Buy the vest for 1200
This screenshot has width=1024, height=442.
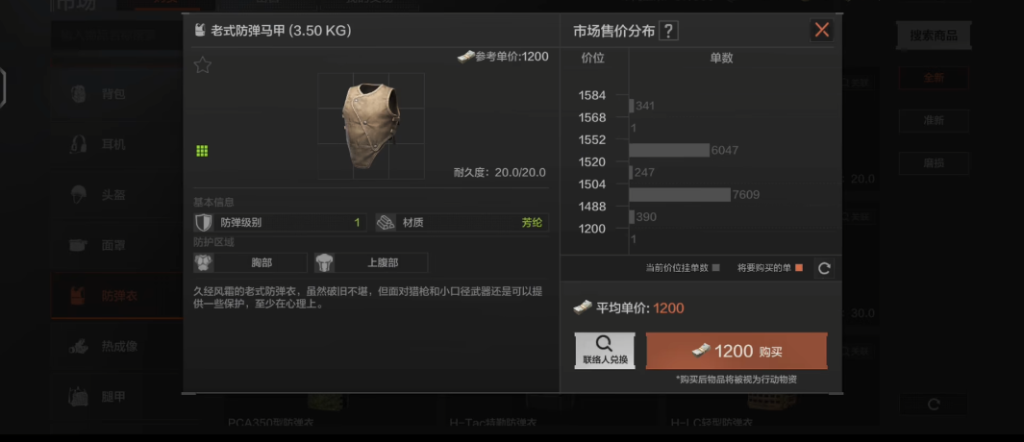tap(736, 352)
